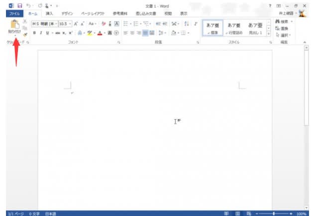
Task: Click the Grow Font size icon
Action: pyautogui.click(x=76, y=24)
